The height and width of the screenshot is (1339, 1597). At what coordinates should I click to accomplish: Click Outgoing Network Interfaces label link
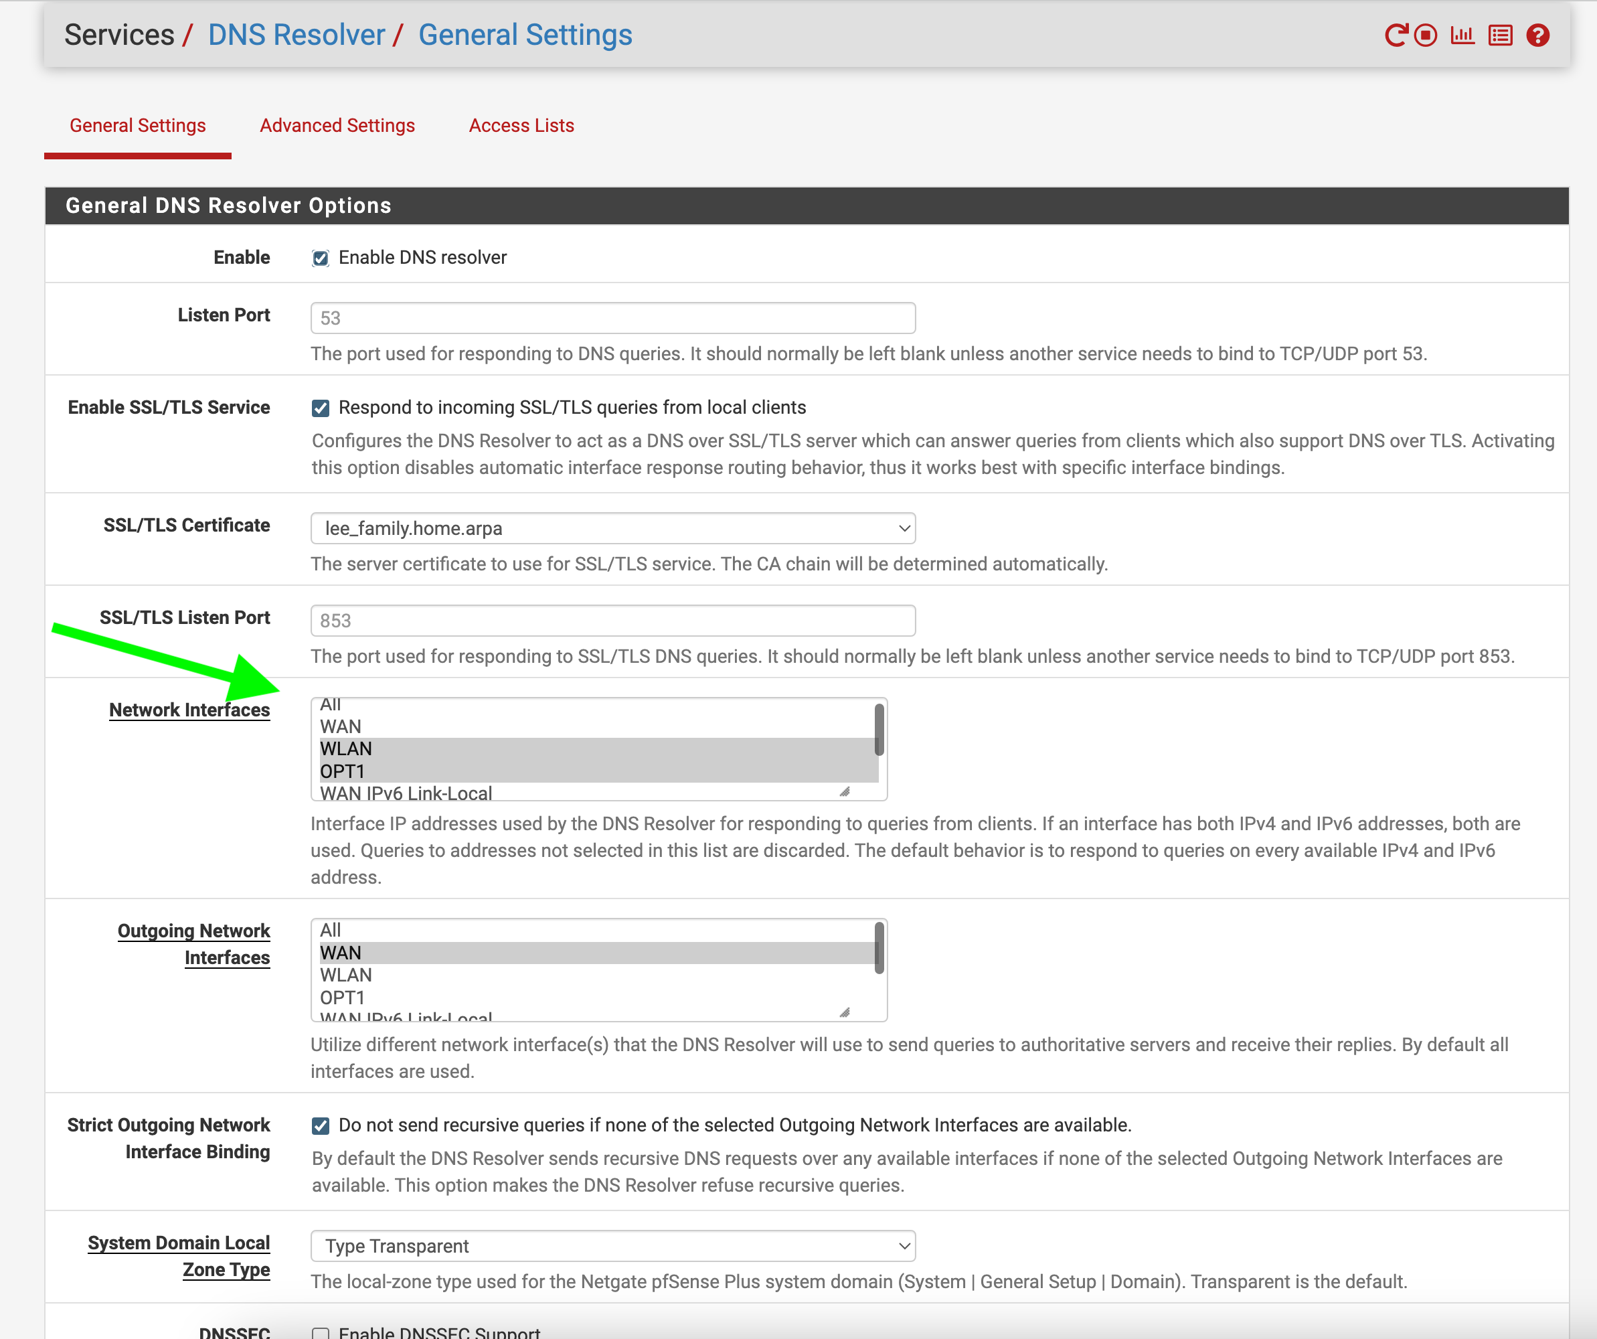pyautogui.click(x=194, y=944)
